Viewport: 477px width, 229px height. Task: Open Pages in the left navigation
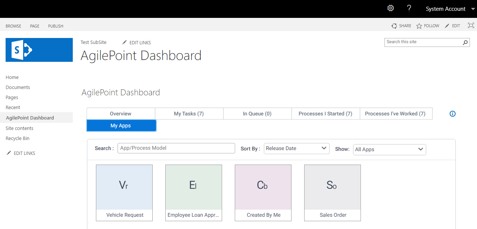12,97
